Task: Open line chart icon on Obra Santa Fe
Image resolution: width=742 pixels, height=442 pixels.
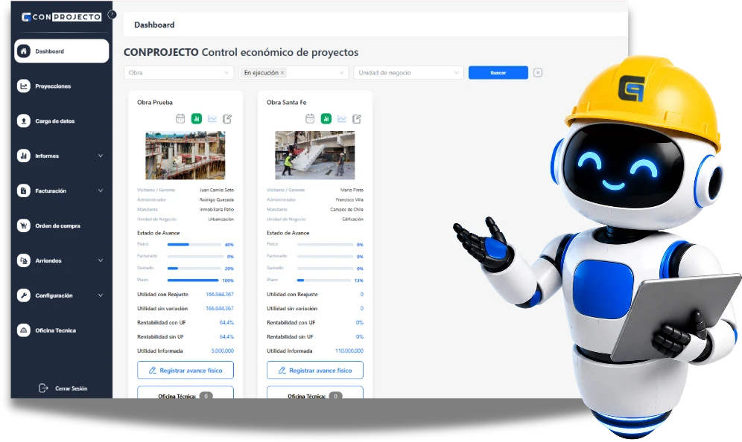Action: point(342,118)
